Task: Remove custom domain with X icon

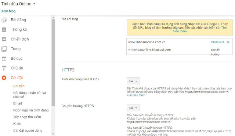Action: [228, 43]
